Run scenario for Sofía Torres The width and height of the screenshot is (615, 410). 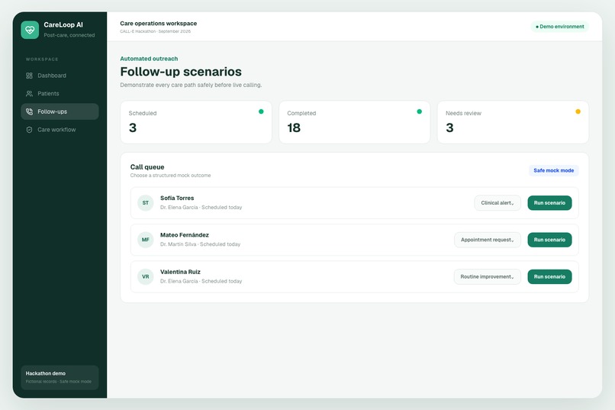[x=549, y=203]
